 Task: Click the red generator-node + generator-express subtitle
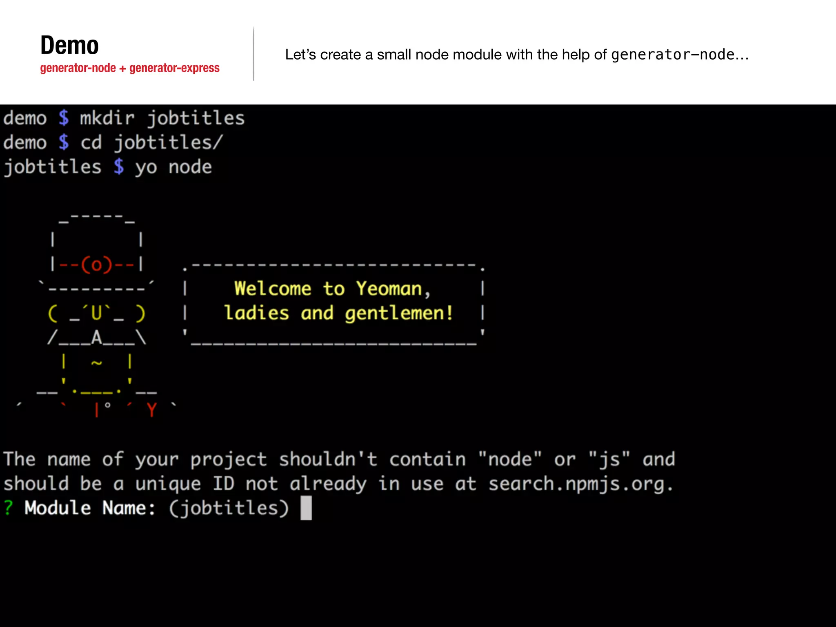click(130, 68)
